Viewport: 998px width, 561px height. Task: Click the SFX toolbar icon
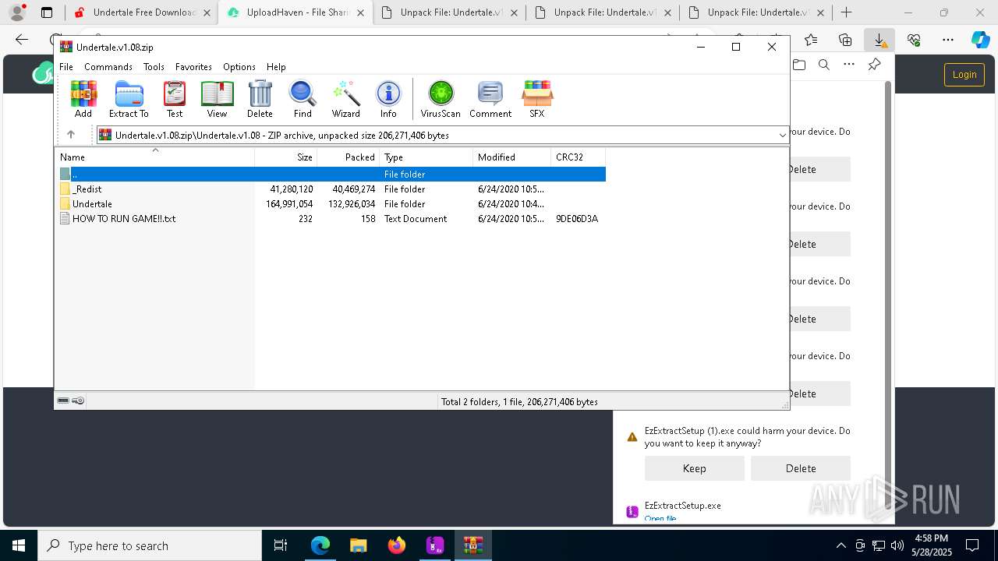(x=537, y=99)
